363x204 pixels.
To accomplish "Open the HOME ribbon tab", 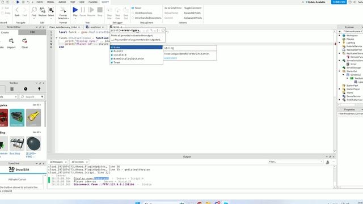I will (x=40, y=2).
